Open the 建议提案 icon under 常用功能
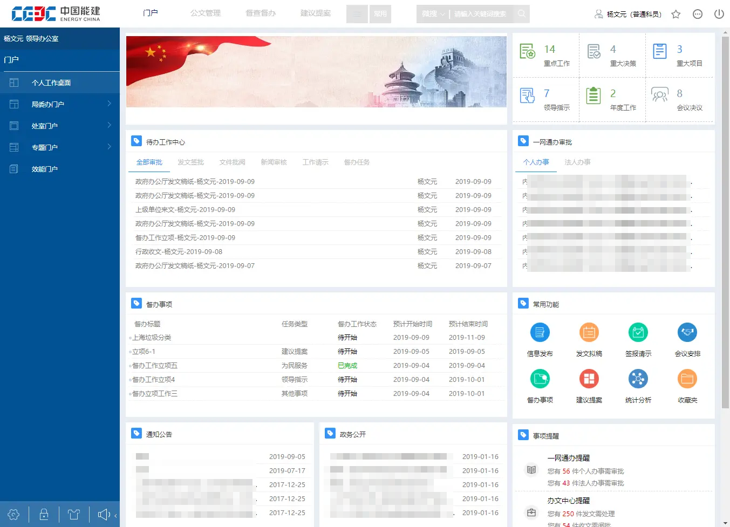The image size is (730, 527). tap(589, 379)
